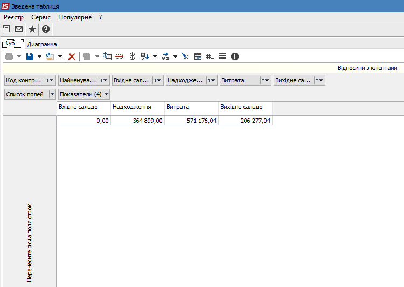This screenshot has width=404, height=287.
Task: Click the greyed print icon in cube toolbar
Action: pyautogui.click(x=9, y=57)
